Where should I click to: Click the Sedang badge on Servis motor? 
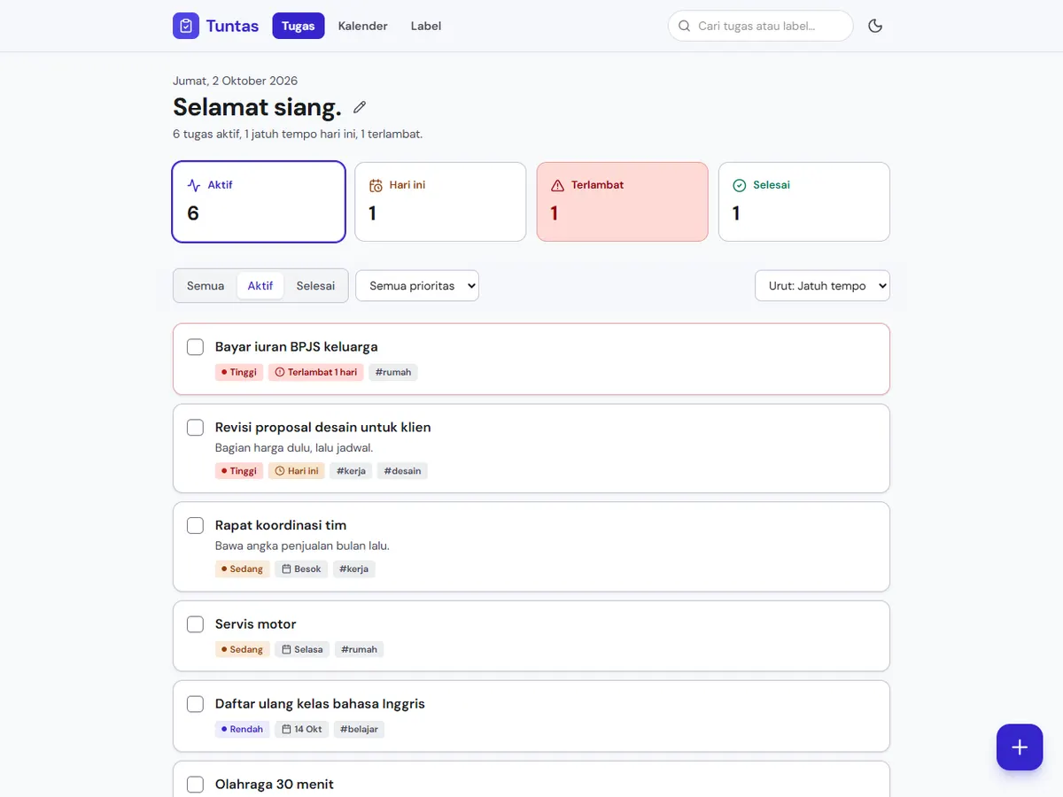pyautogui.click(x=243, y=649)
